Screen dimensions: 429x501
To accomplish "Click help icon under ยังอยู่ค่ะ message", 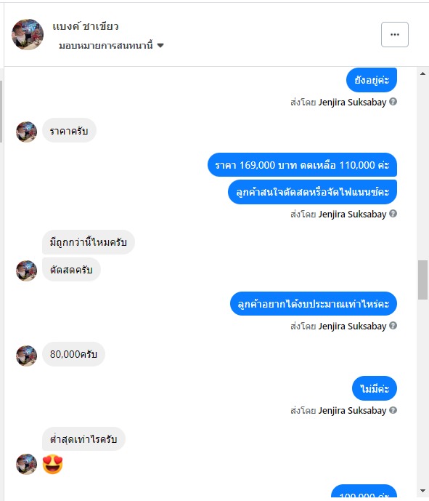I will point(393,102).
